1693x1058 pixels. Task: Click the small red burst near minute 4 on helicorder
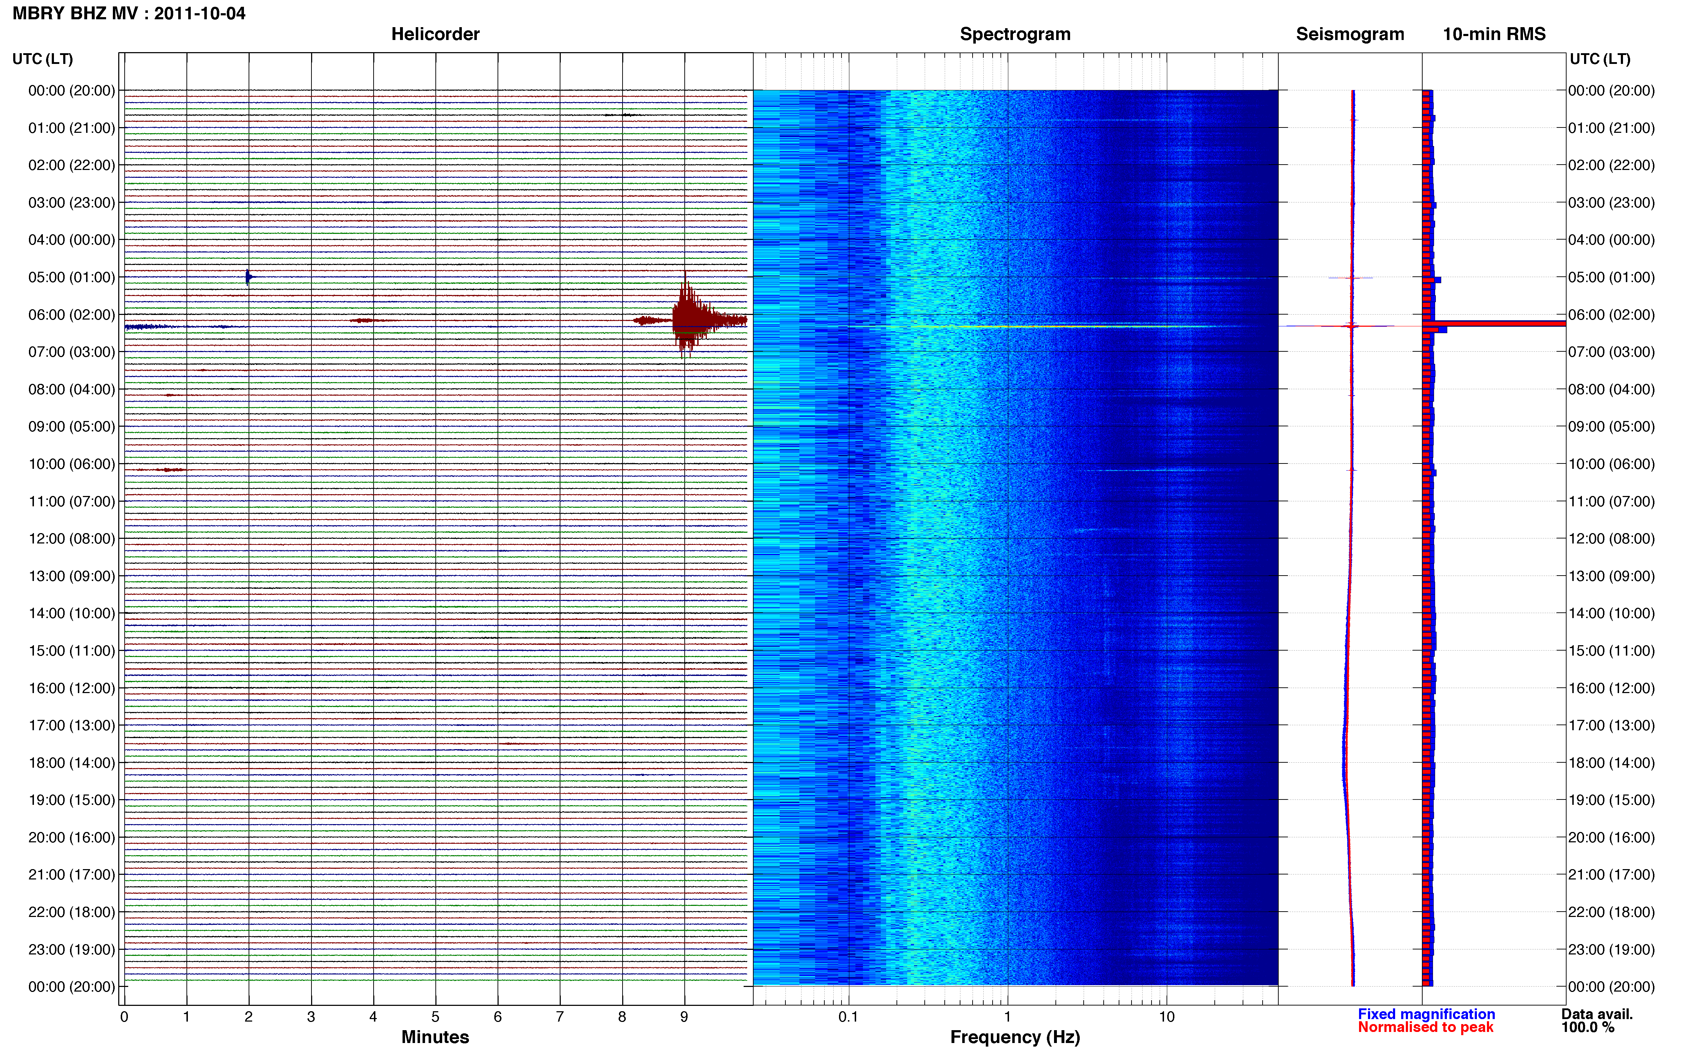tap(371, 321)
